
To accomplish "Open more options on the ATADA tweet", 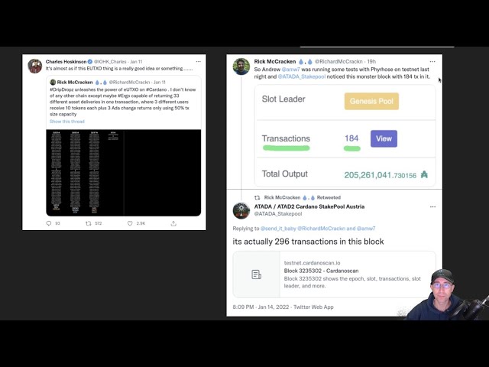I will [432, 206].
